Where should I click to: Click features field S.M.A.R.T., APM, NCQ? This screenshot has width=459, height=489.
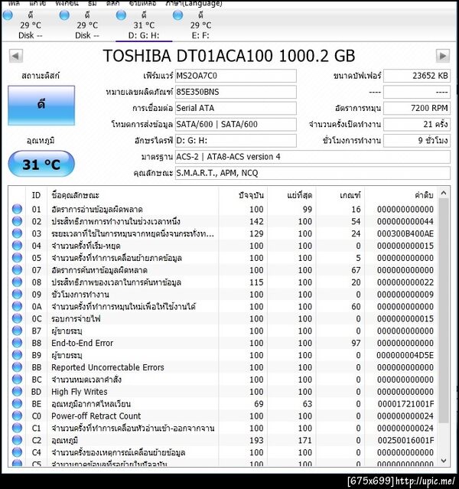pos(313,173)
